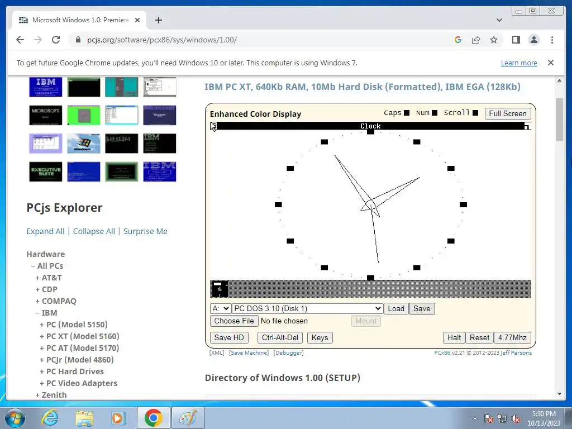The width and height of the screenshot is (572, 429).
Task: Click the Save HD button
Action: [x=229, y=338]
